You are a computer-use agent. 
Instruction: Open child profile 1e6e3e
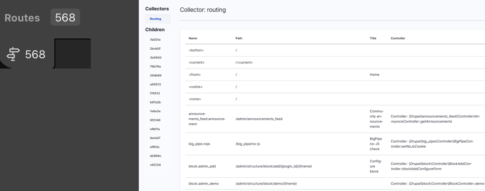coord(155,111)
